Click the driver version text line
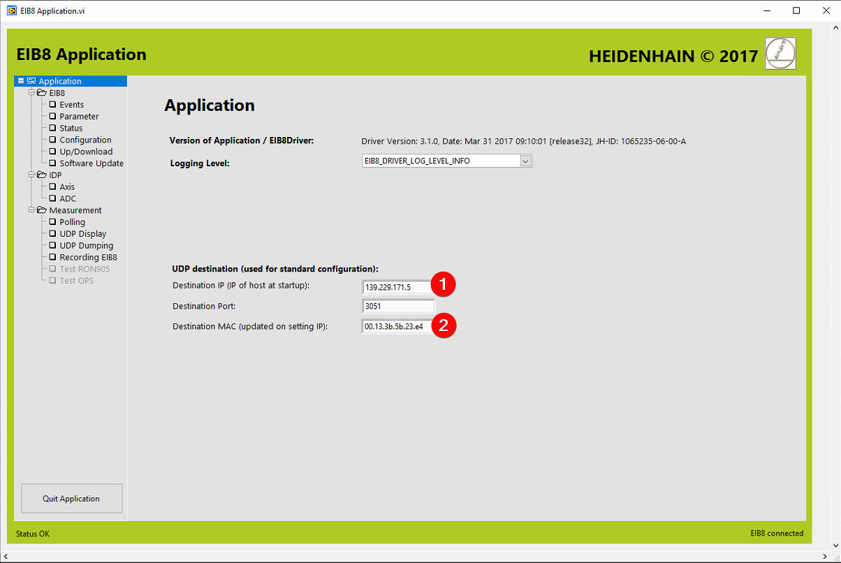The height and width of the screenshot is (563, 841). 523,141
